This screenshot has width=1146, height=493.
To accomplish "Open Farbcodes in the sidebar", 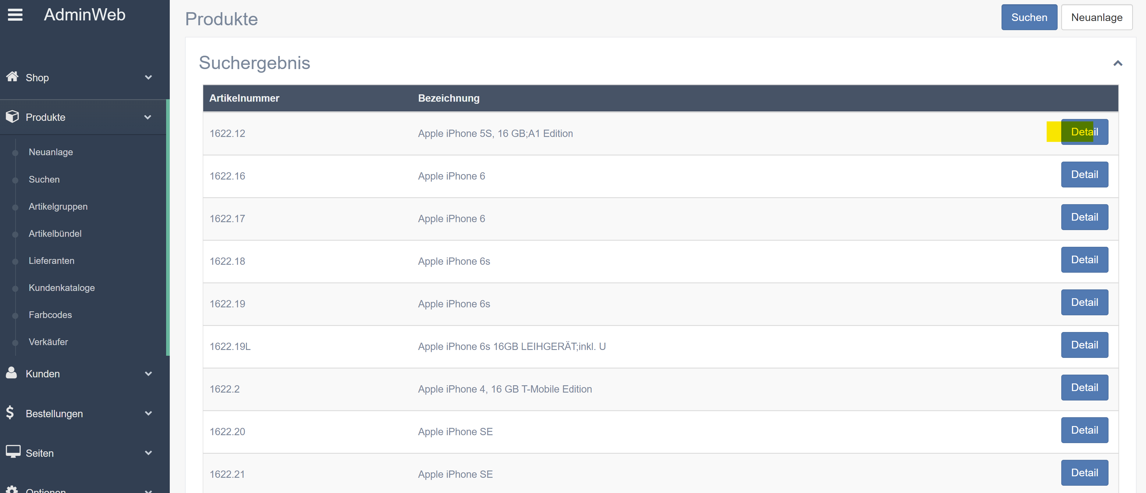I will [50, 315].
